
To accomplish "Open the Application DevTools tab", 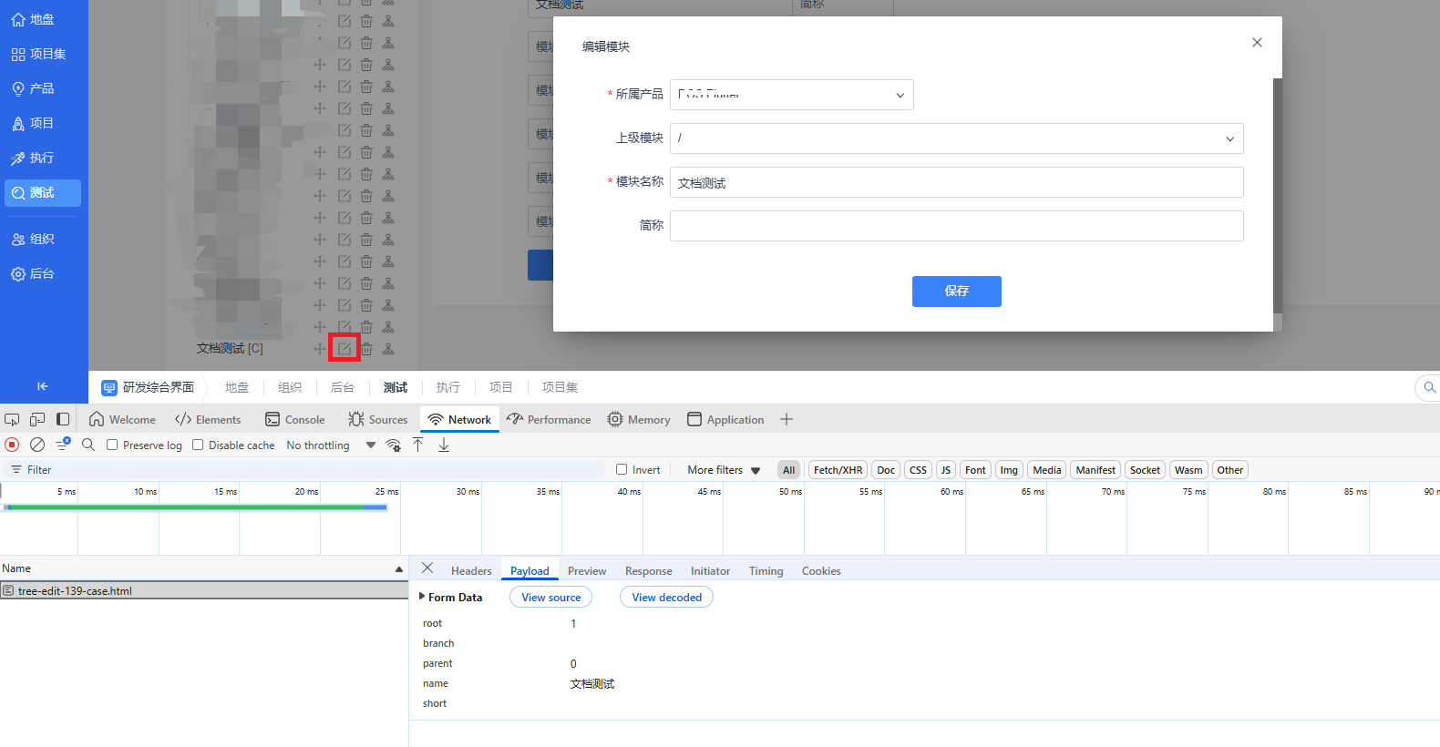I will pos(725,419).
